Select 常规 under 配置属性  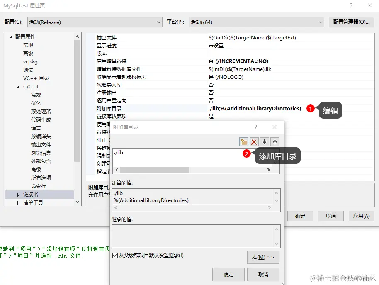pyautogui.click(x=28, y=45)
